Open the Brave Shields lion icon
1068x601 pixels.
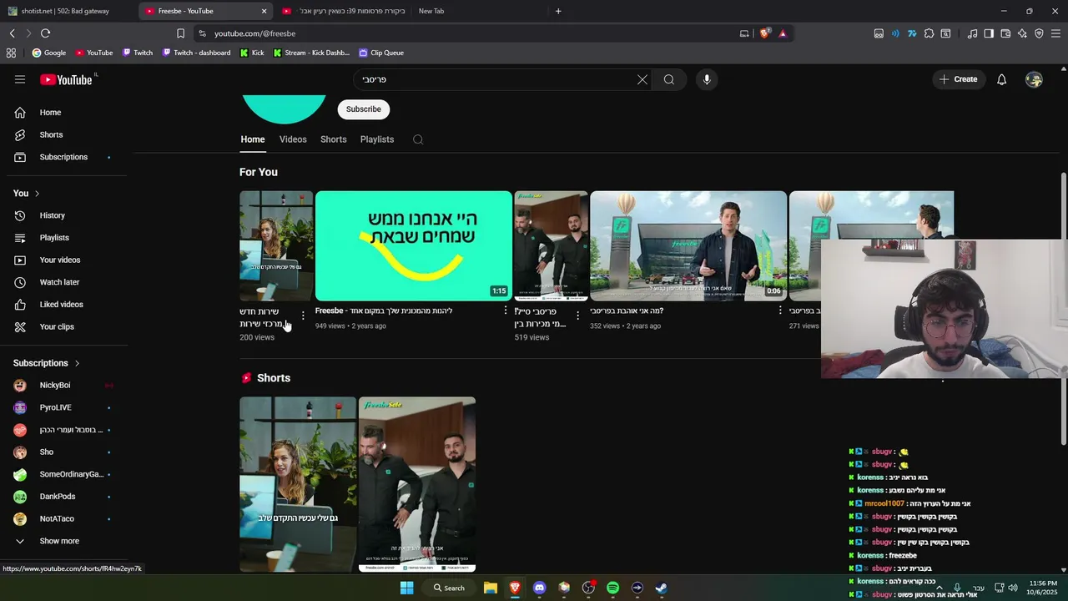[x=764, y=33]
